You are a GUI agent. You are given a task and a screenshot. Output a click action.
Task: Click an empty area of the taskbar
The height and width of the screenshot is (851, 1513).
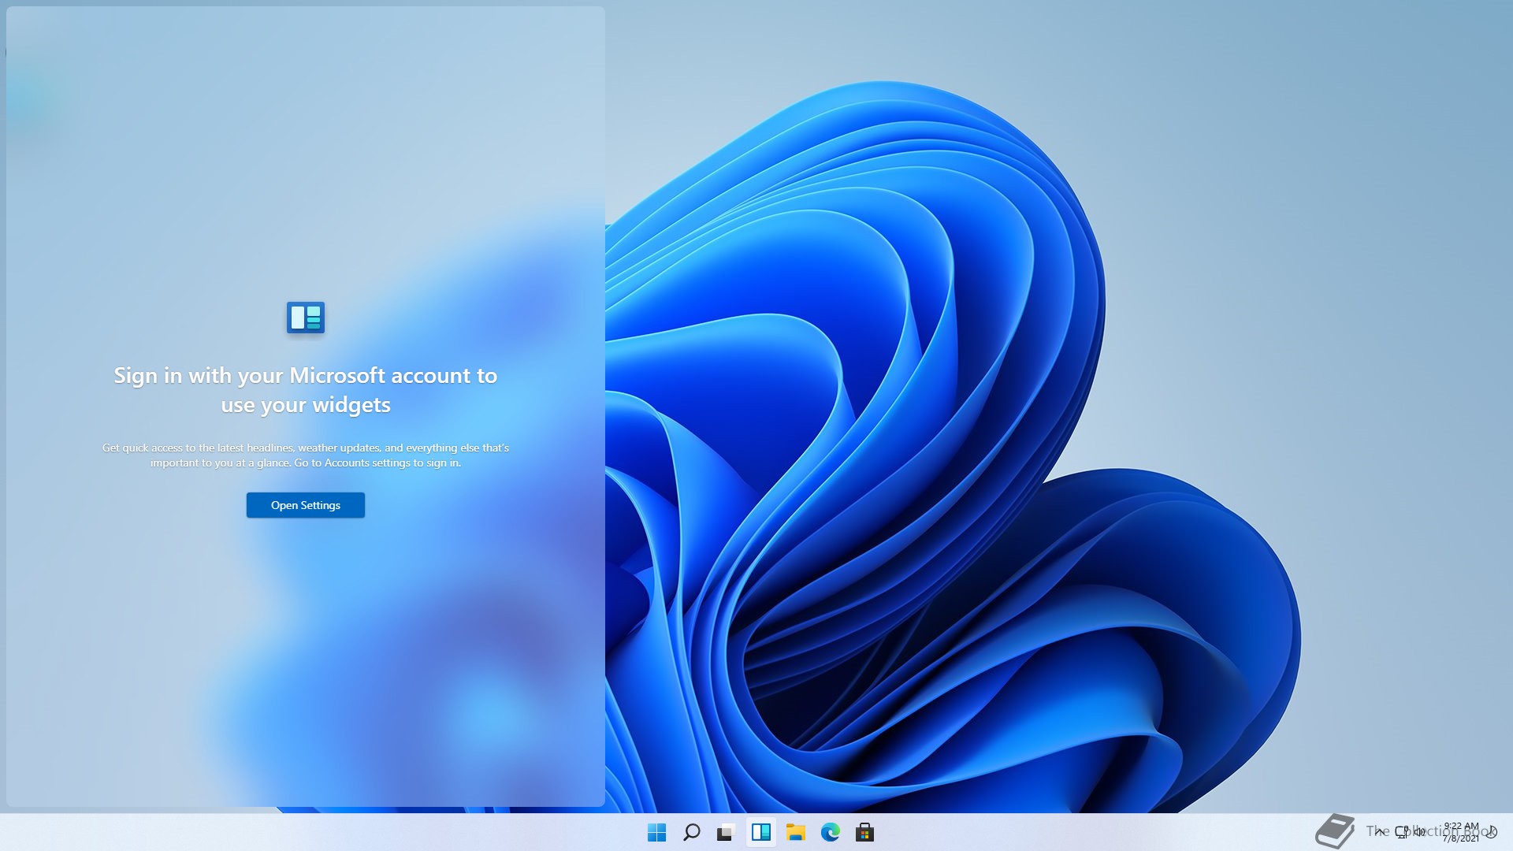coord(315,832)
